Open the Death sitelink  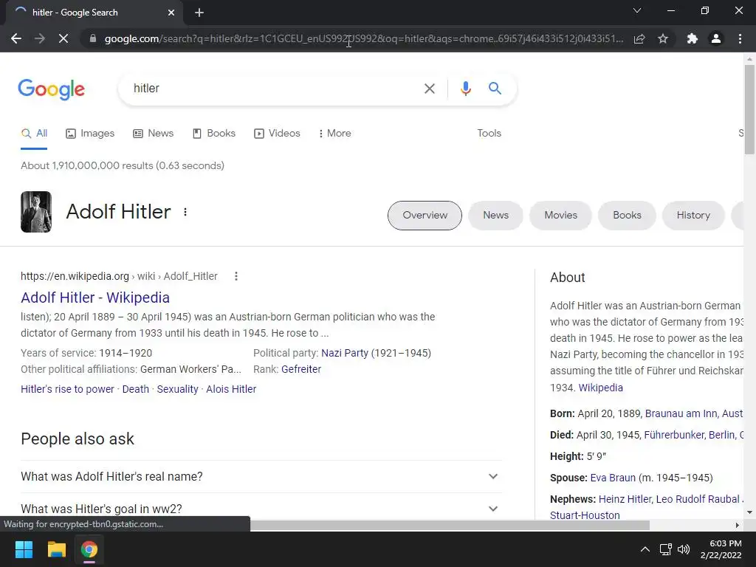click(x=136, y=389)
